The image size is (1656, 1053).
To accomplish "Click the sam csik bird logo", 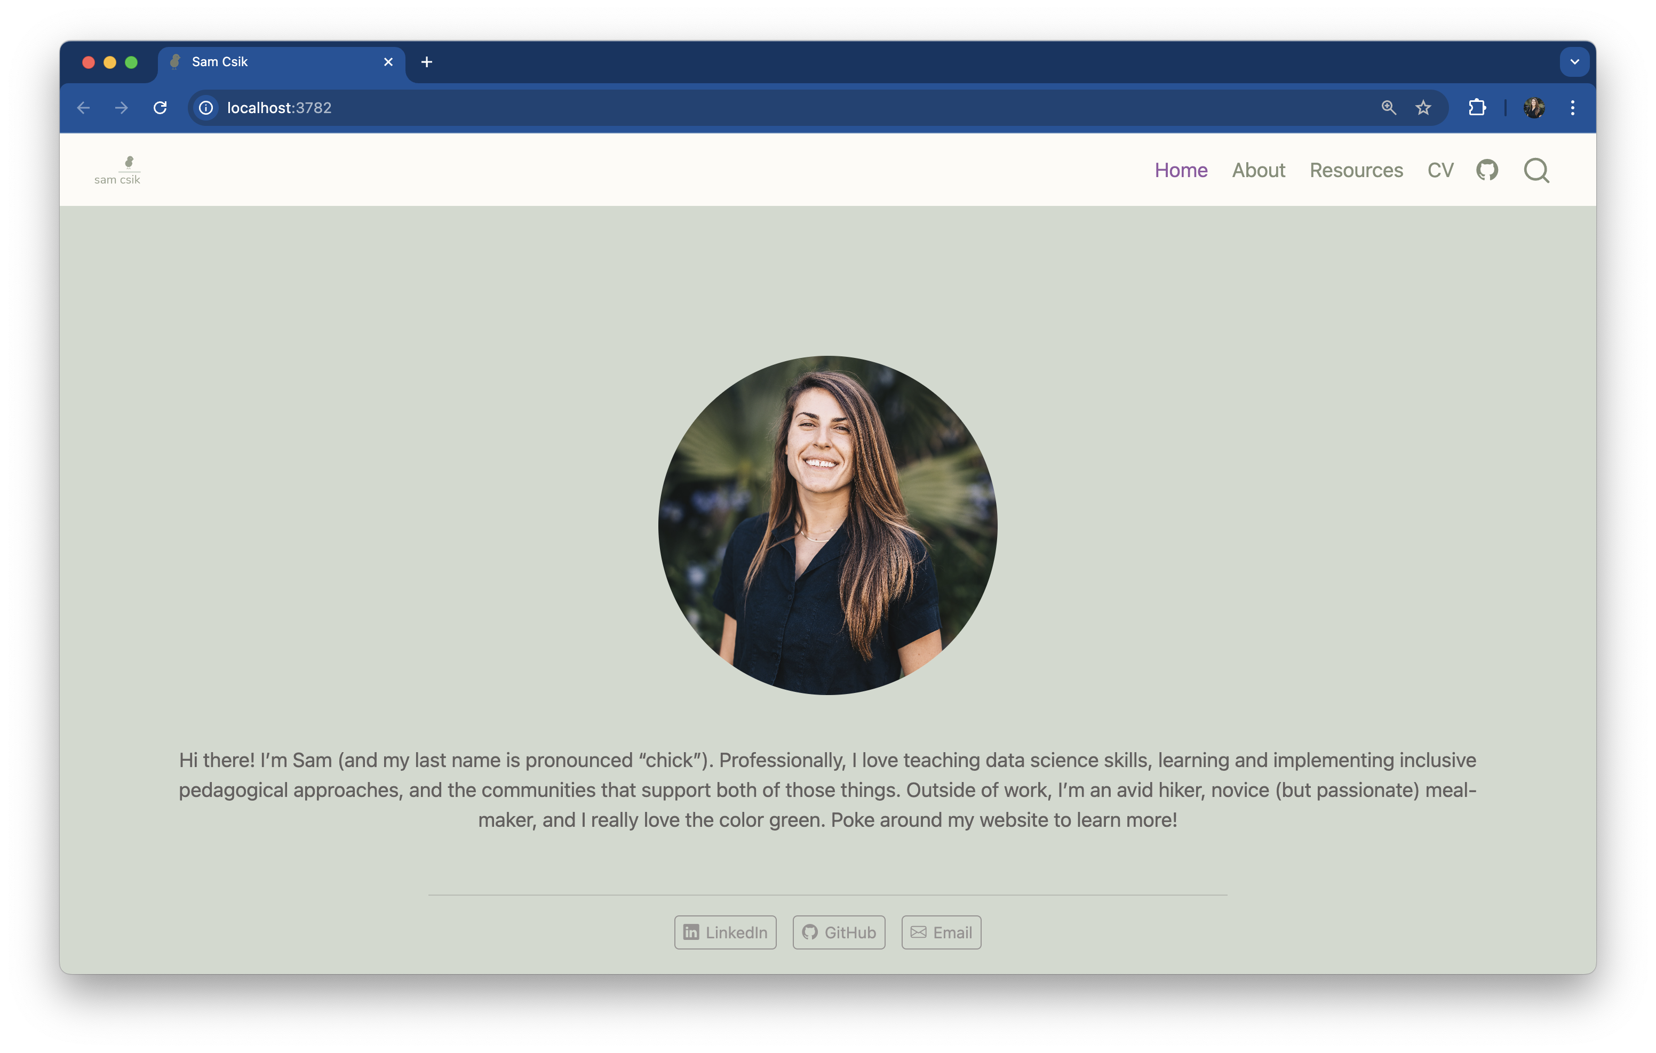I will tap(117, 170).
